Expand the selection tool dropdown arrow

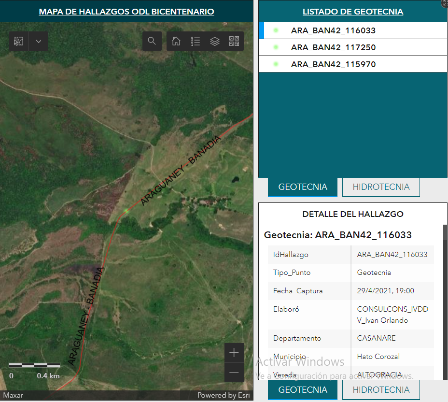click(x=39, y=42)
